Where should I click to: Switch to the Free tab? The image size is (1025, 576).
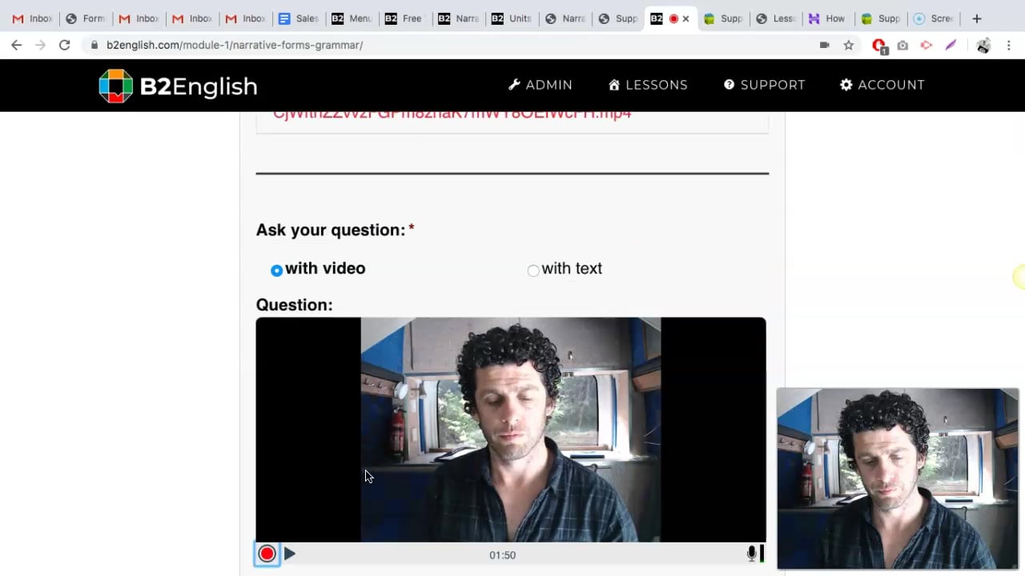[x=404, y=18]
